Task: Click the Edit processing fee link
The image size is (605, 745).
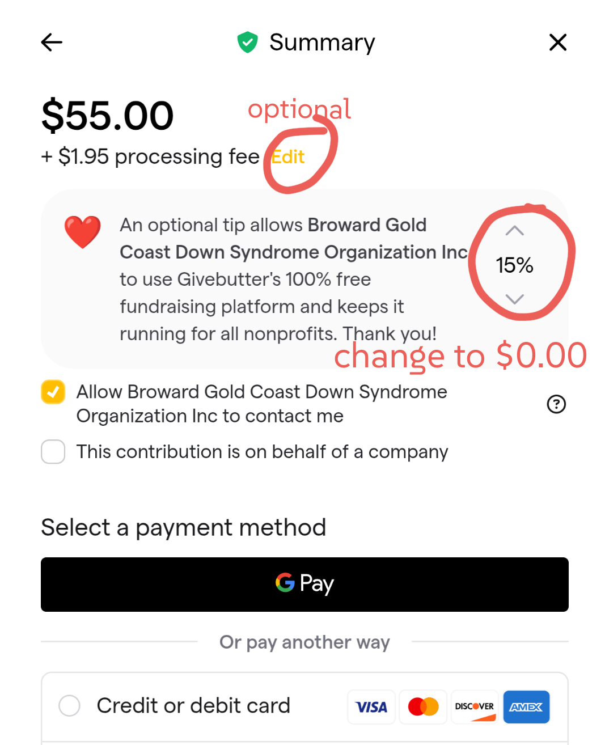Action: 288,157
